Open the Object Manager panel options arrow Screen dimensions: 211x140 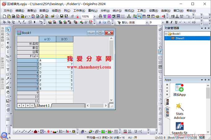[202, 28]
